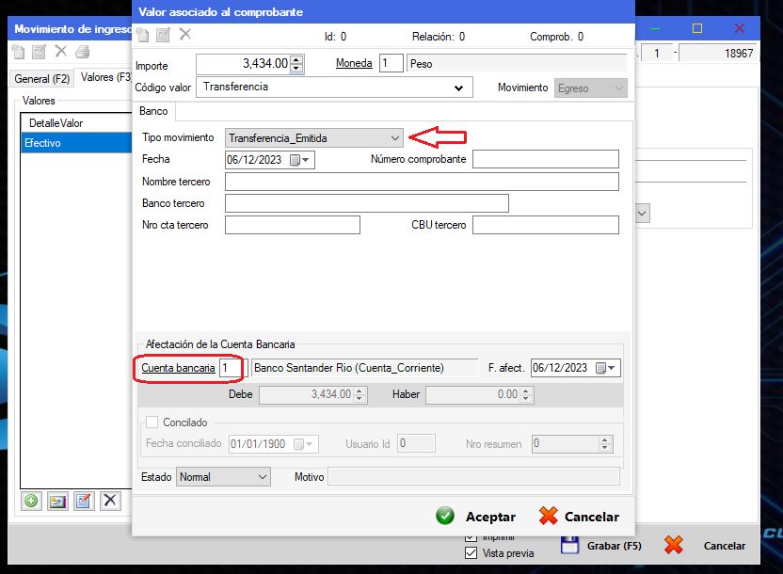
Task: Select the Efectivo row in Valores list
Action: (x=76, y=143)
